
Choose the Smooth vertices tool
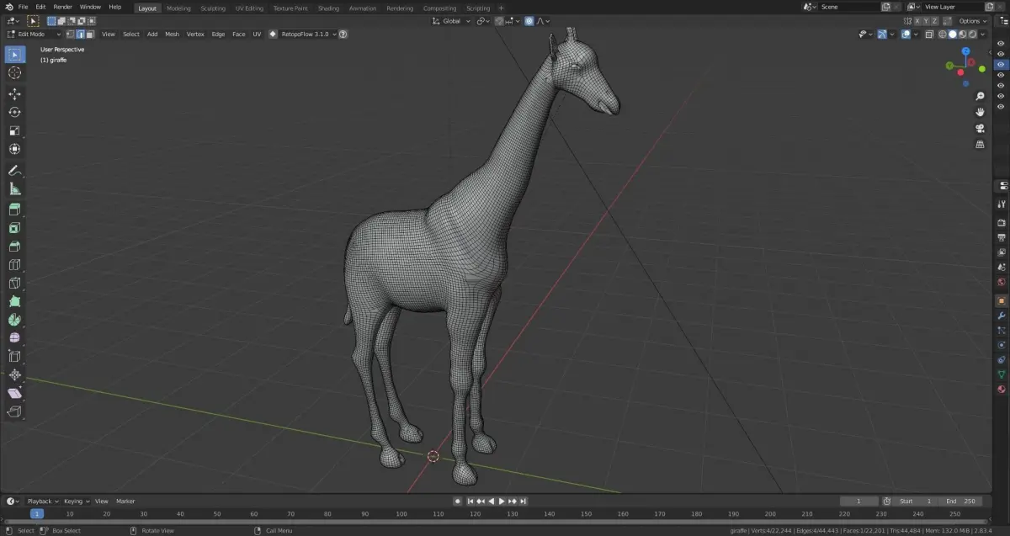point(14,338)
